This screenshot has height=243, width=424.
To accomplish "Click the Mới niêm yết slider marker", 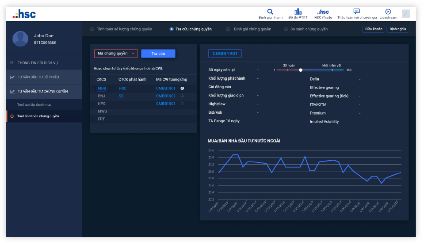I will [x=332, y=70].
